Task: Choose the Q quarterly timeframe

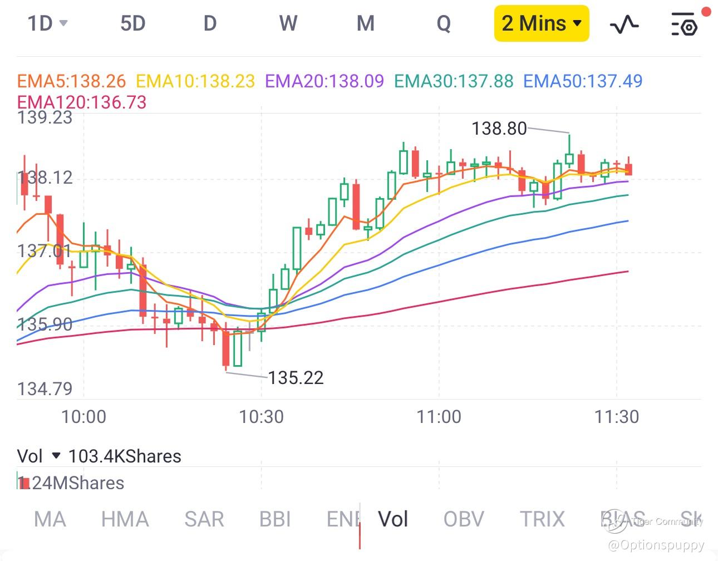Action: [444, 23]
